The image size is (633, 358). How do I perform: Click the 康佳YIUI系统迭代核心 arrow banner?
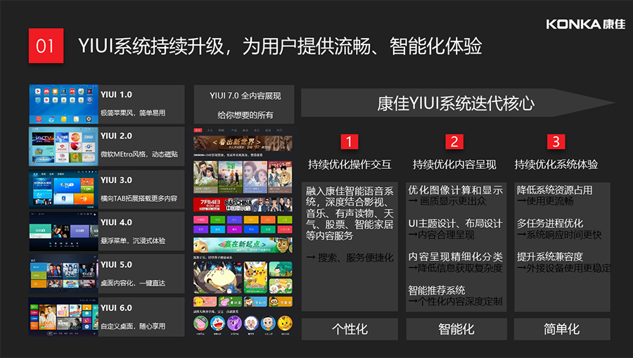[x=457, y=103]
